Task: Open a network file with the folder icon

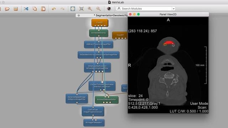Action: [7, 9]
